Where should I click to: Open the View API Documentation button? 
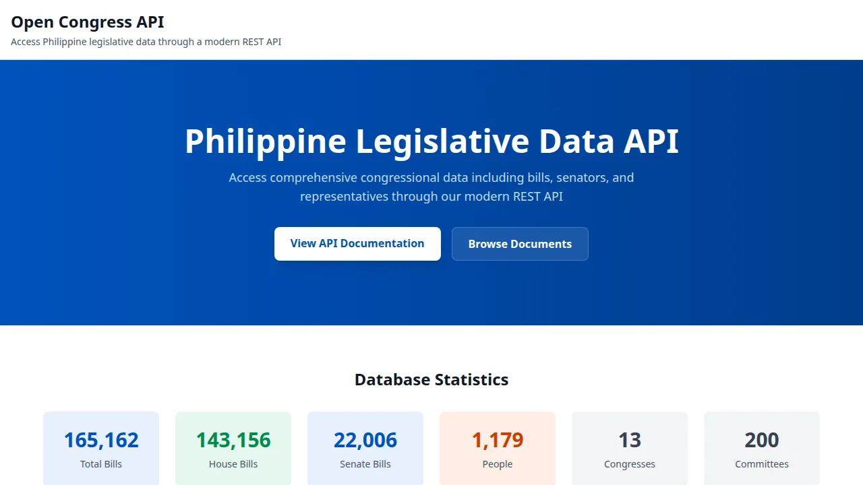[357, 244]
